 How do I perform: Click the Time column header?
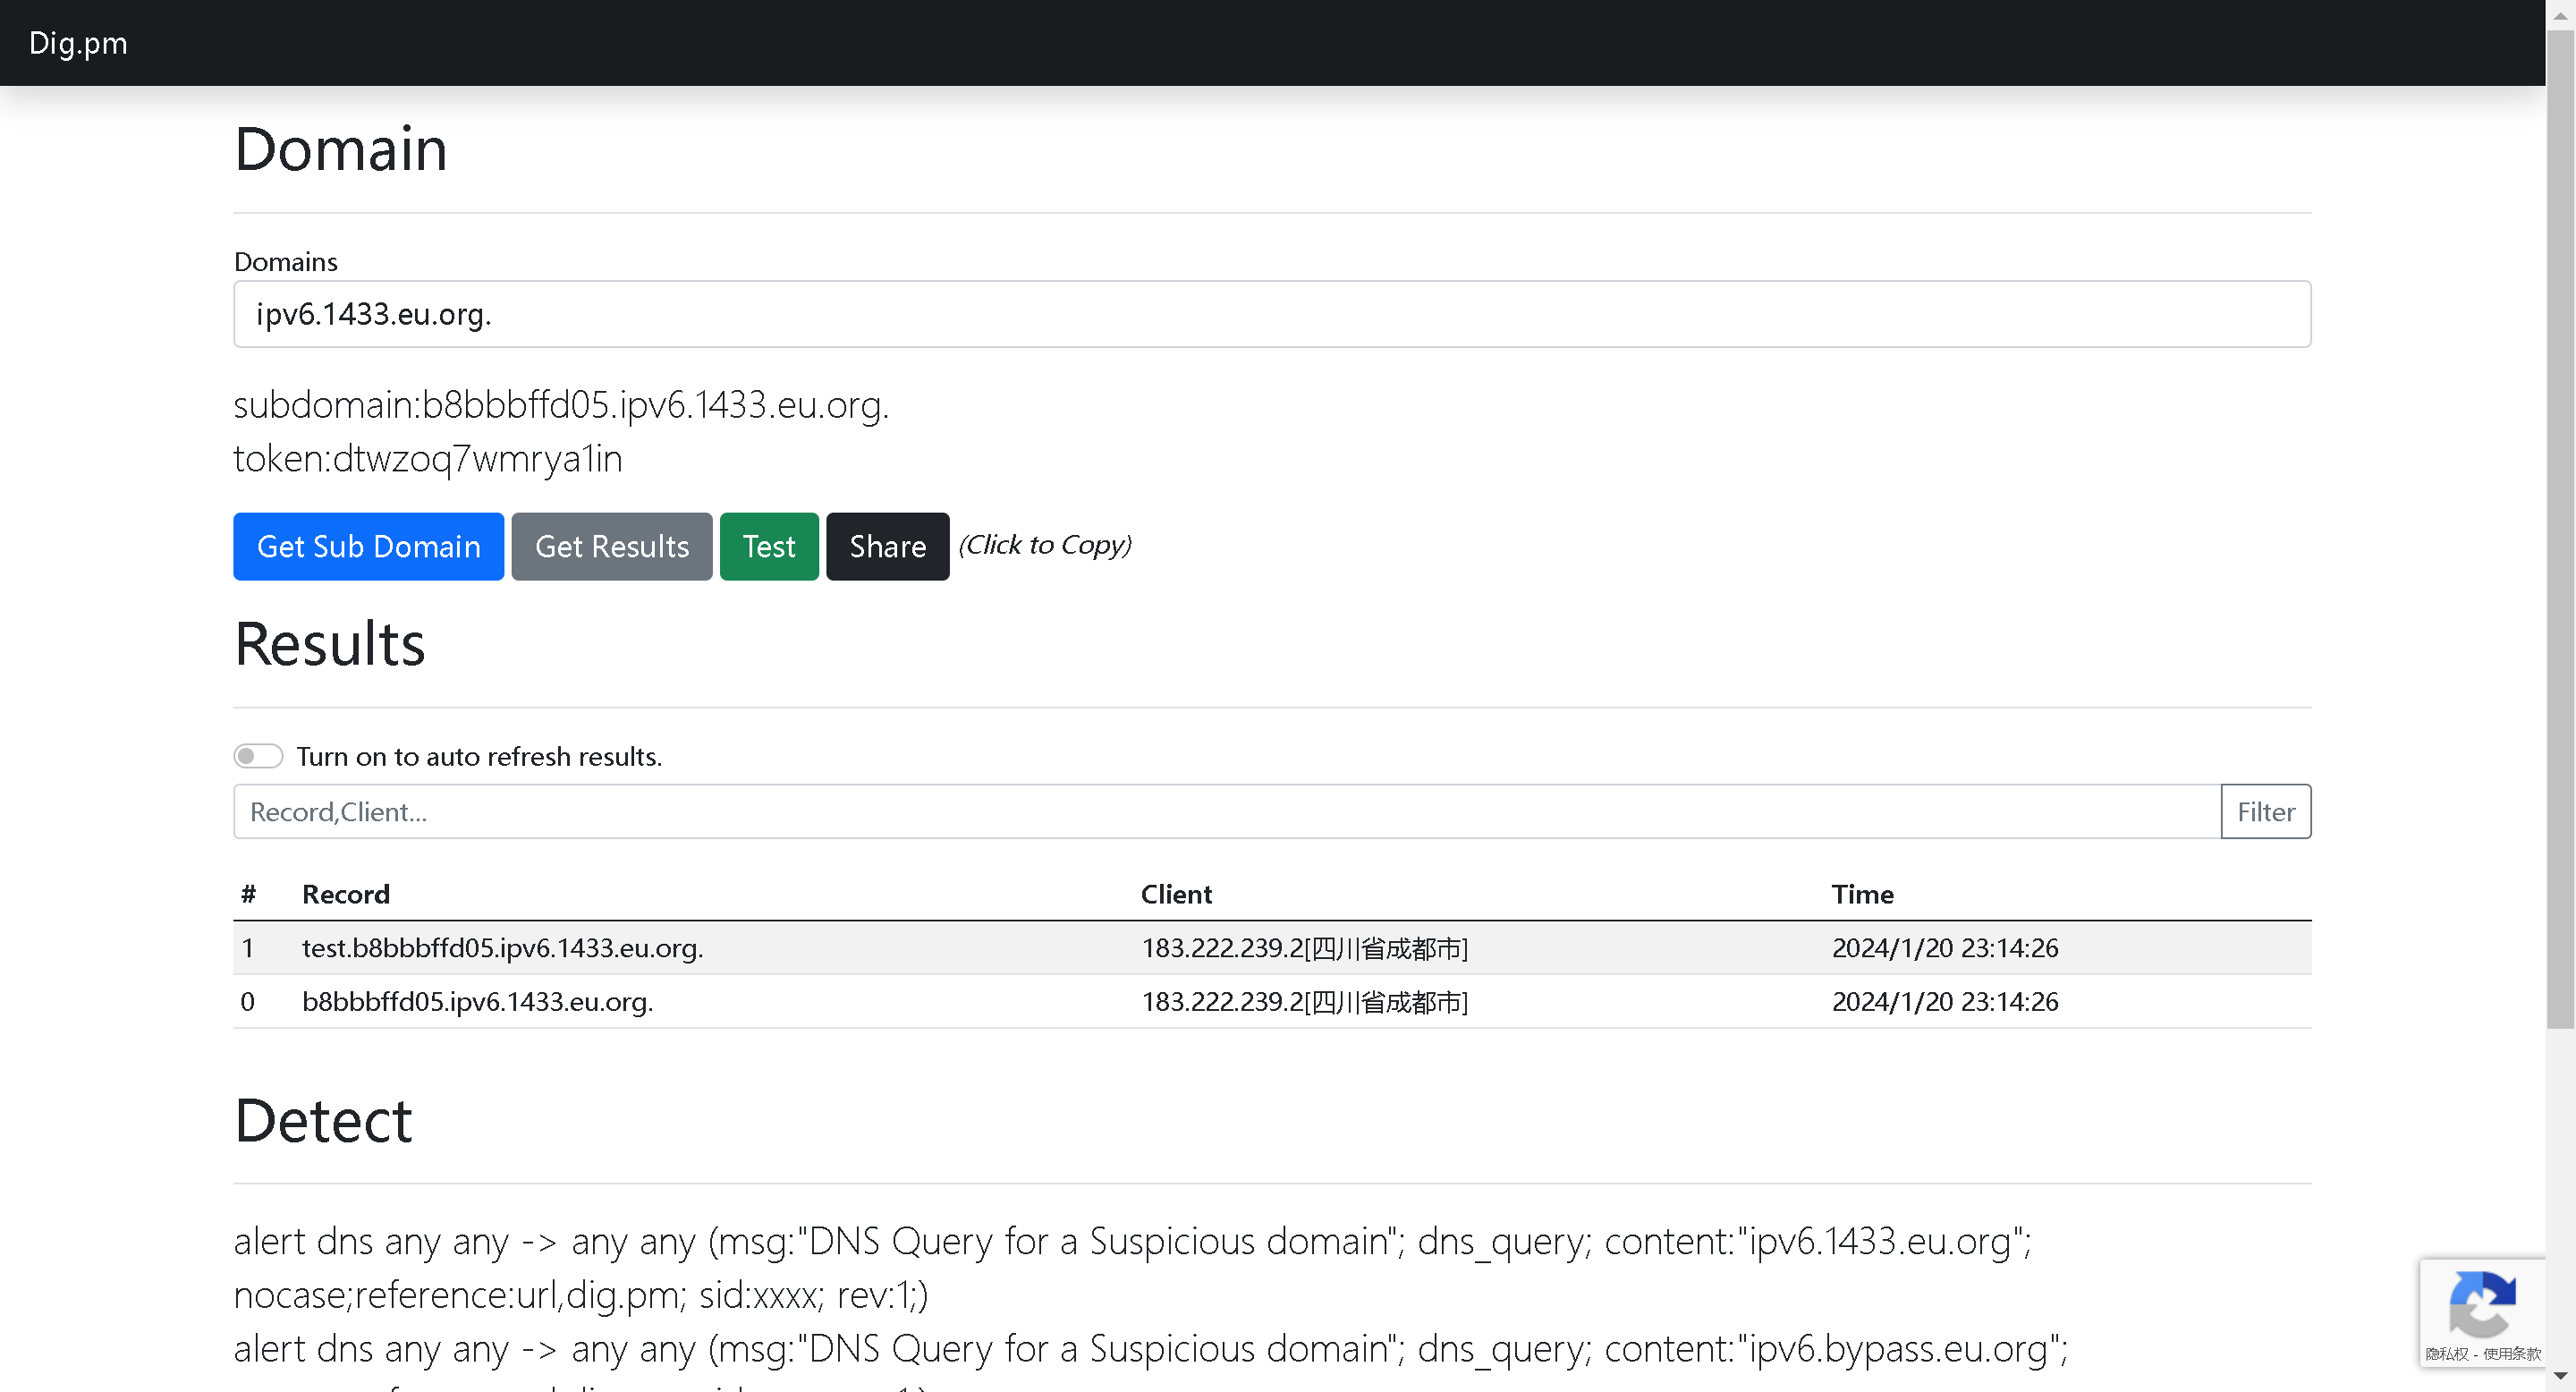click(x=1861, y=894)
